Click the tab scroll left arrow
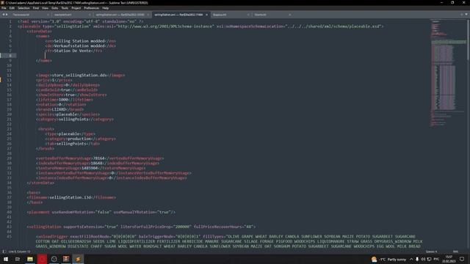The height and width of the screenshot is (264, 470). pyautogui.click(x=4, y=15)
